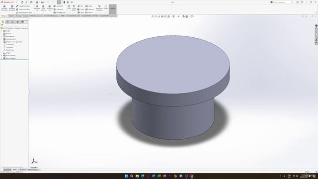Apply the Fillet feature

[69, 7]
